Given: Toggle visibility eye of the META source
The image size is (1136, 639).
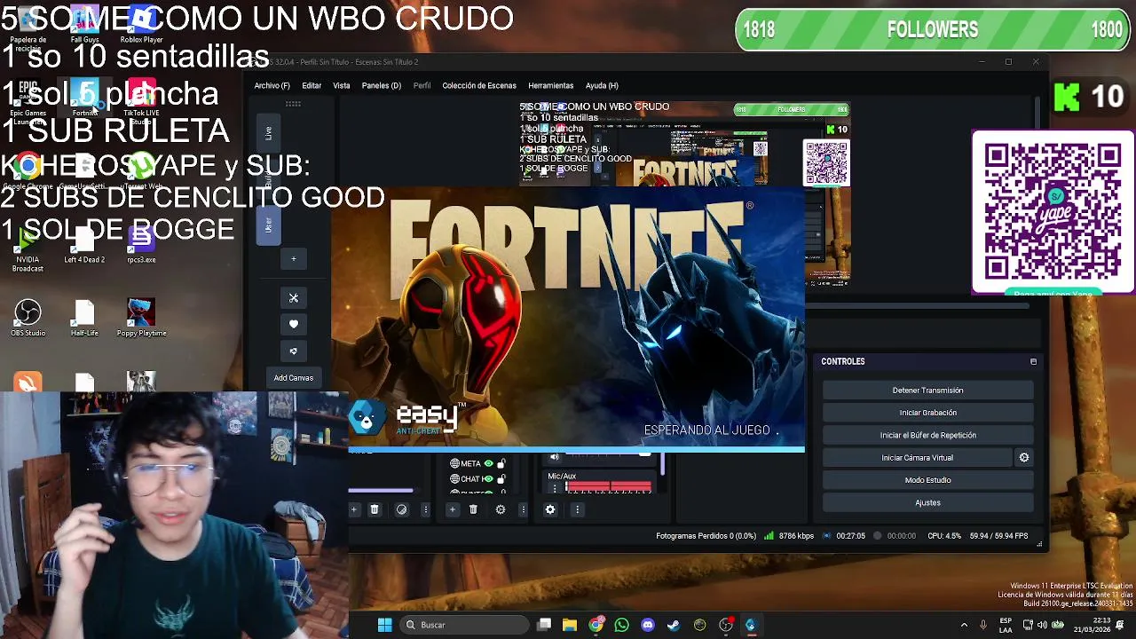Looking at the screenshot, I should point(488,463).
